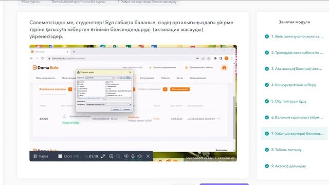Click the share page icon in address bar
This screenshot has width=329, height=185.
(203, 58)
